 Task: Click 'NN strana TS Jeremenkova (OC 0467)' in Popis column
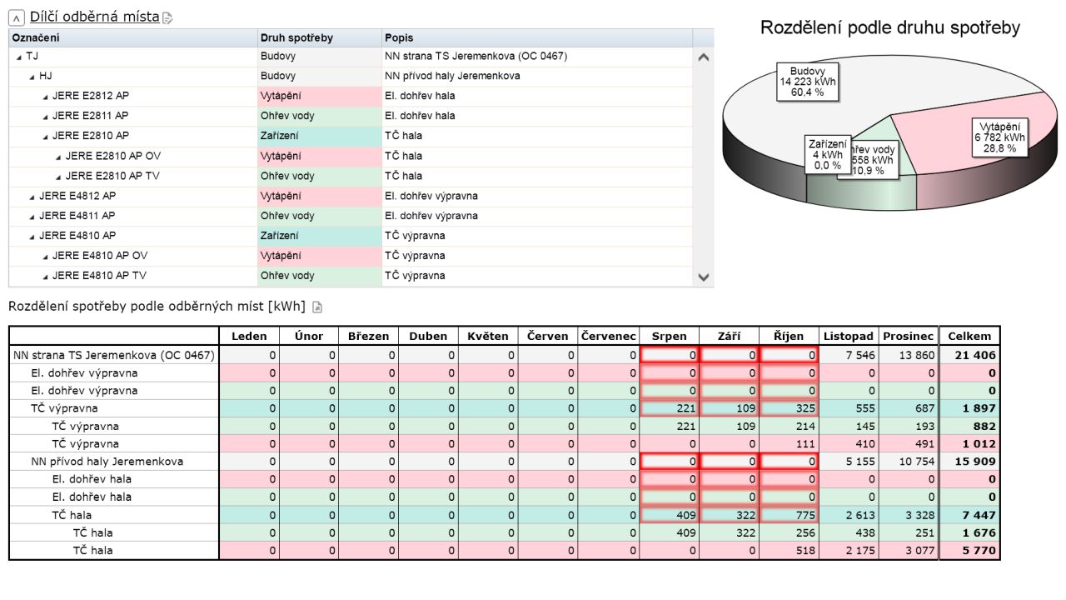[x=476, y=57]
